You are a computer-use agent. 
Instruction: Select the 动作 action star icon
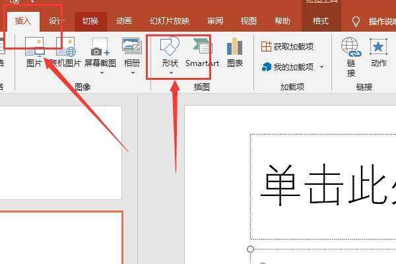[378, 46]
